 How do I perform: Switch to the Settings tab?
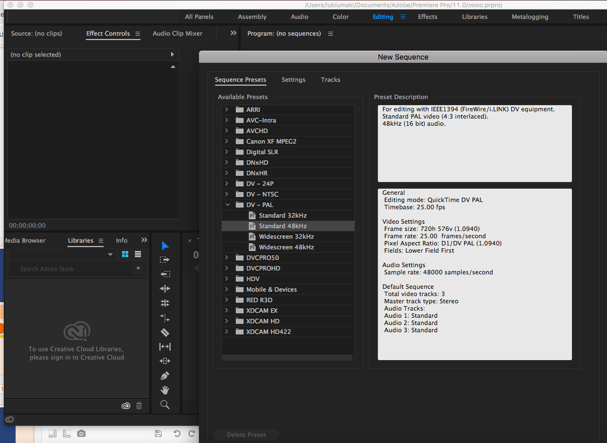[x=293, y=80]
